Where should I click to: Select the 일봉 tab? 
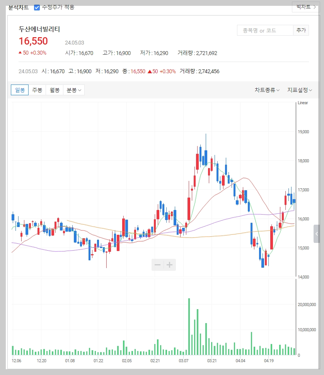(x=20, y=90)
